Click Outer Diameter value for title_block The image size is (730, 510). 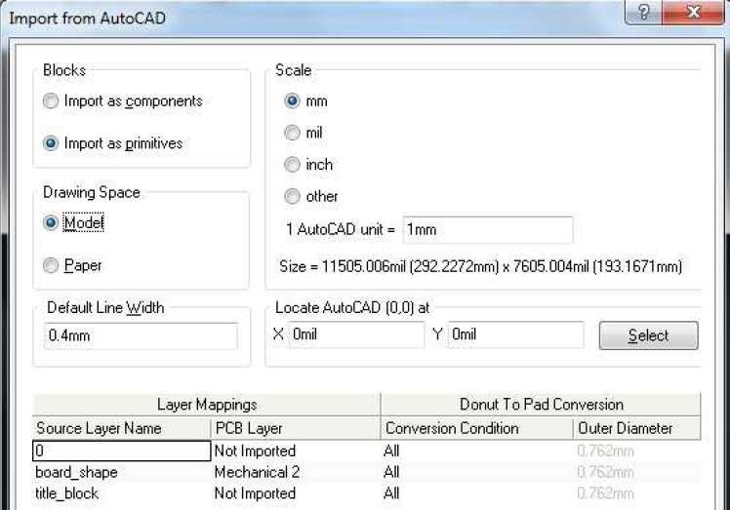coord(637,493)
